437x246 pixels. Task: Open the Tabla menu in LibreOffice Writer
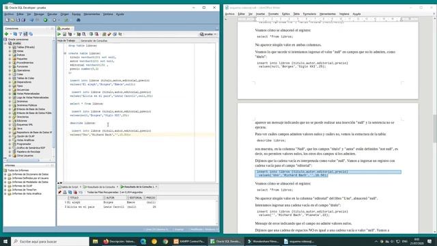coord(296,14)
